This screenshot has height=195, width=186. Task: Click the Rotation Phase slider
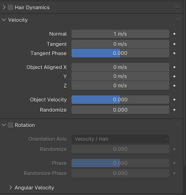[120, 163]
